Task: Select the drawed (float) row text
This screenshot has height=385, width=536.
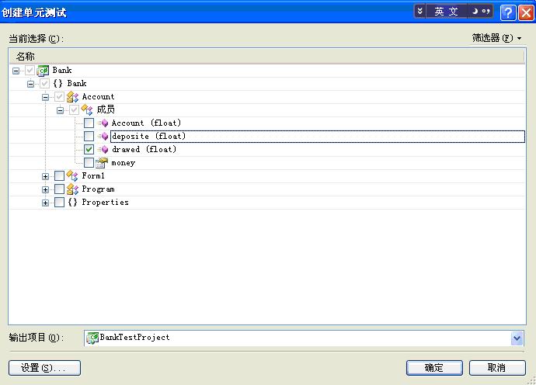Action: 144,149
